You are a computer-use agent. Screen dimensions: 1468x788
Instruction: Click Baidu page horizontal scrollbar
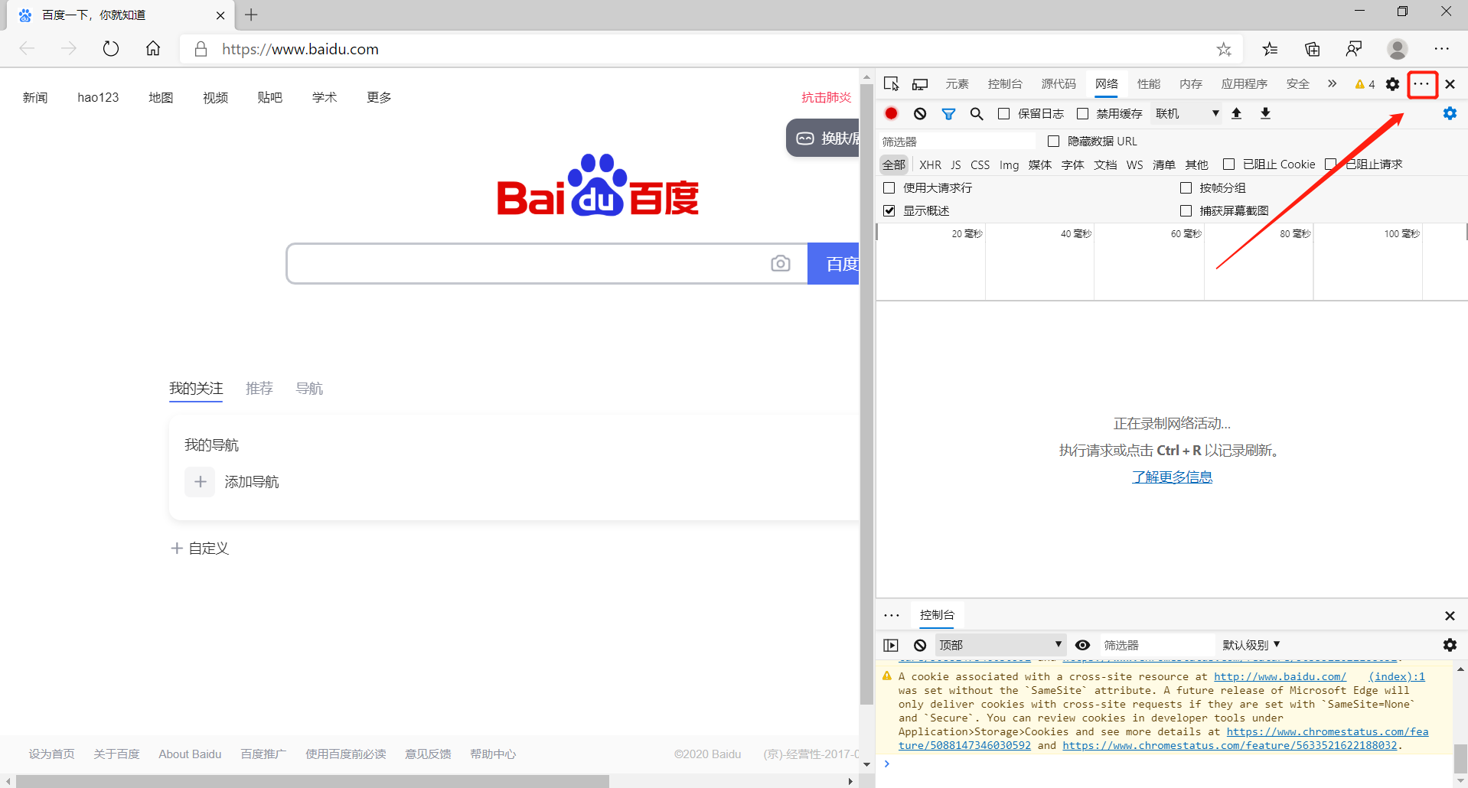pyautogui.click(x=312, y=781)
